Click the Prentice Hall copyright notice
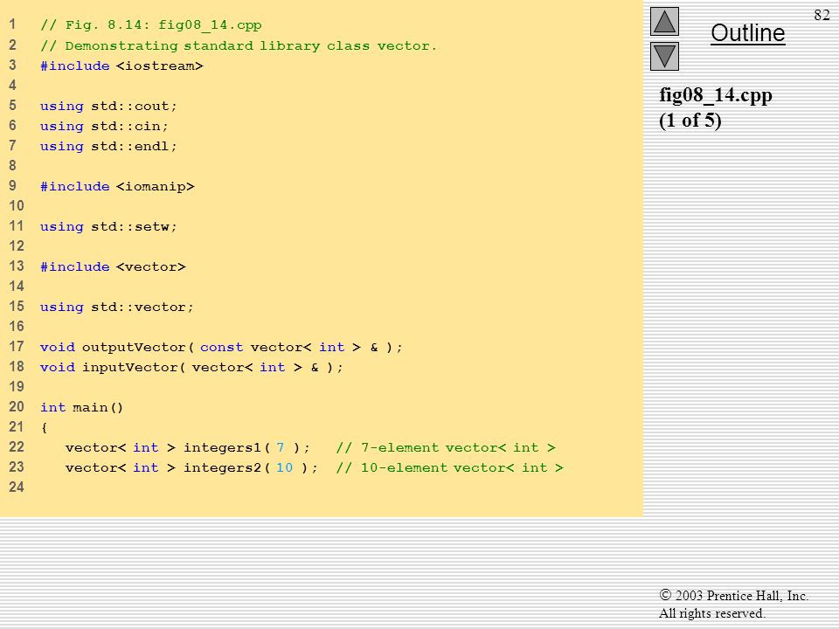Viewport: 839px width, 629px height. [x=733, y=604]
